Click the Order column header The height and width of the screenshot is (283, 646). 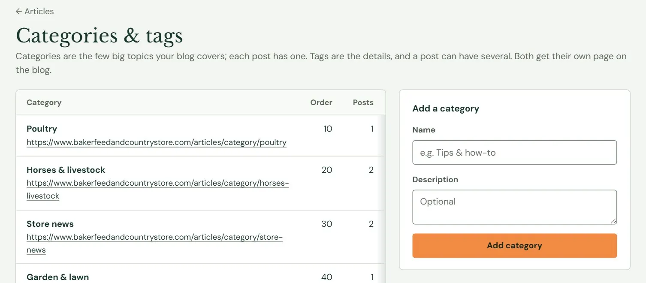point(321,102)
